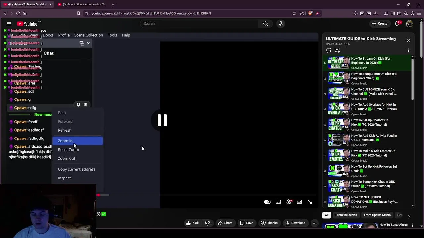
Task: Open OBS Scene Collection menu
Action: pyautogui.click(x=88, y=35)
